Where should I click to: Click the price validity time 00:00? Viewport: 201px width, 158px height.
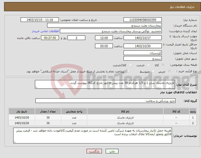(104, 46)
